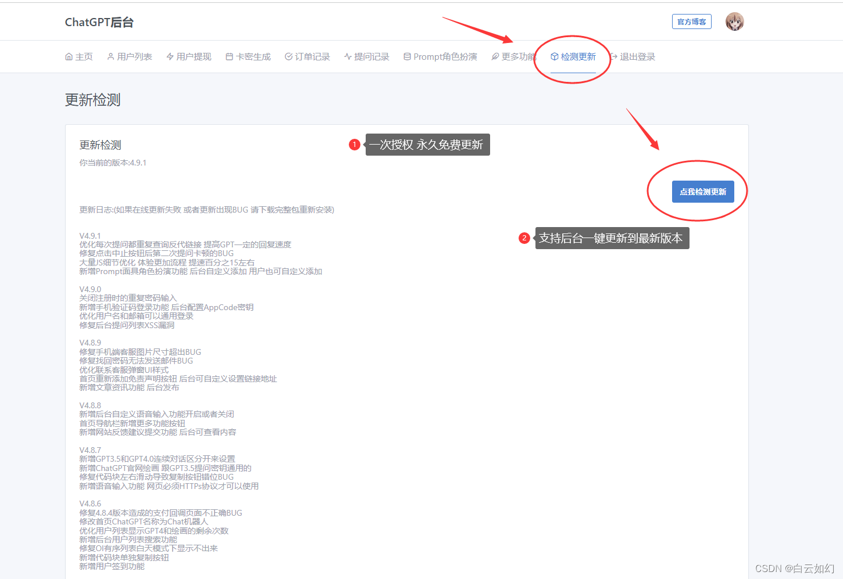Click the V4.9.0 changelog heading
Image resolution: width=843 pixels, height=579 pixels.
click(90, 289)
